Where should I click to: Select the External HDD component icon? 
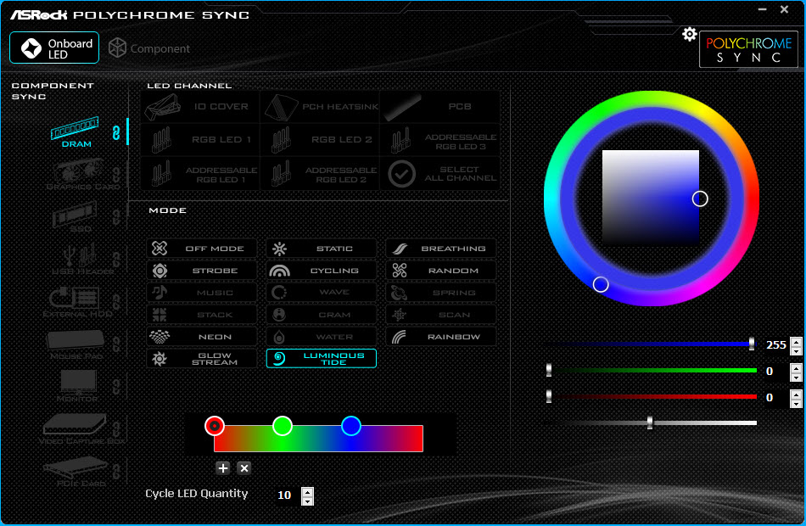(x=77, y=303)
